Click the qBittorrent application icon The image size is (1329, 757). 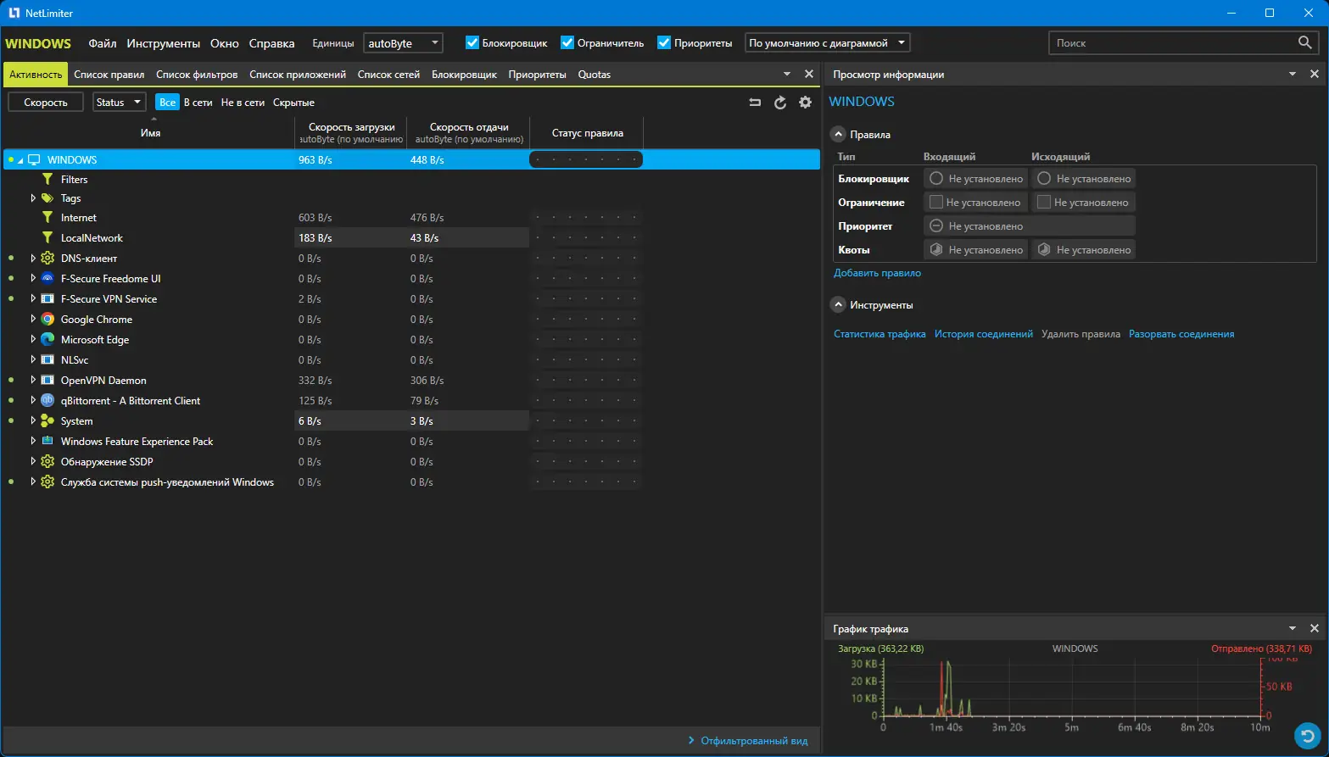tap(47, 401)
